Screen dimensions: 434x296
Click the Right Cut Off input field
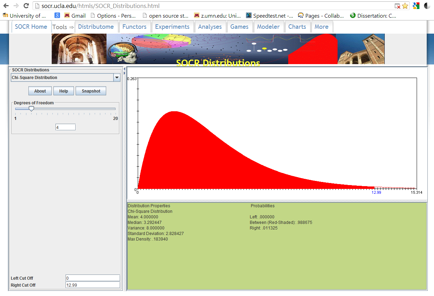pyautogui.click(x=93, y=285)
